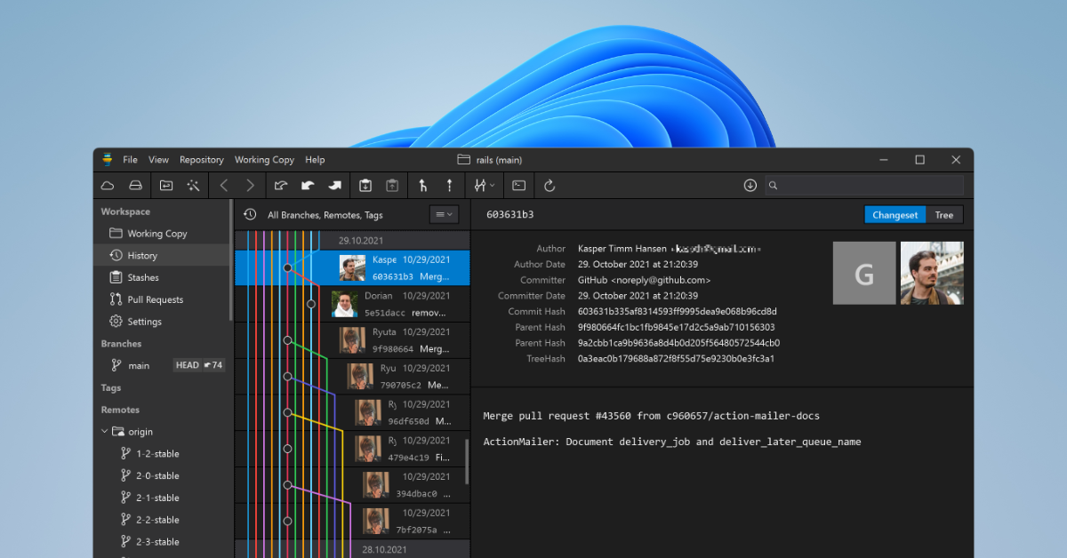Open the Working Copy menu
This screenshot has width=1067, height=558.
(x=264, y=160)
